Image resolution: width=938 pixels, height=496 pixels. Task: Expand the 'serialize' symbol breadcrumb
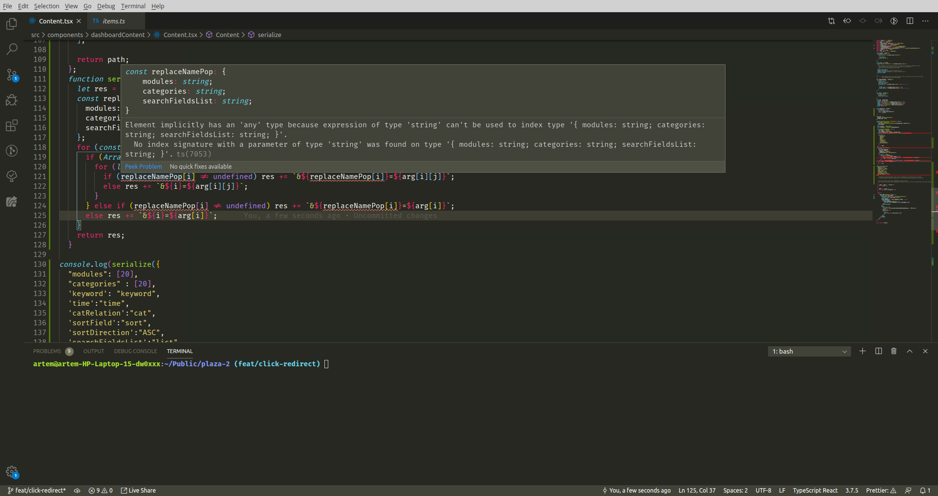264,35
